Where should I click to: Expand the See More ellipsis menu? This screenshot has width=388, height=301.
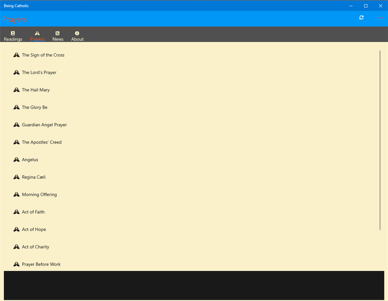[380, 17]
